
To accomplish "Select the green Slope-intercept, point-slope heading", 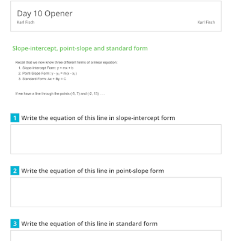I will 80,48.
